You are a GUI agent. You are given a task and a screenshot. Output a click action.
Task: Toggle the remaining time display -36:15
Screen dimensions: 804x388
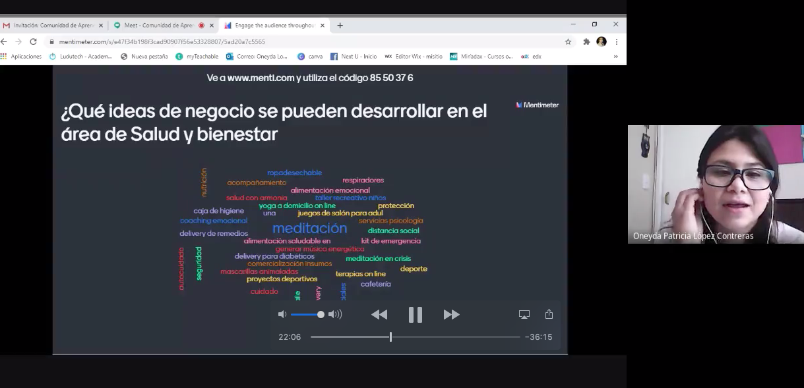pyautogui.click(x=538, y=337)
